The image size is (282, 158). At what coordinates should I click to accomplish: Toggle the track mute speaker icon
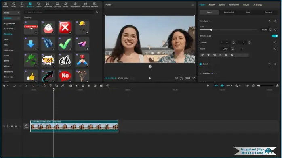pyautogui.click(x=16, y=126)
